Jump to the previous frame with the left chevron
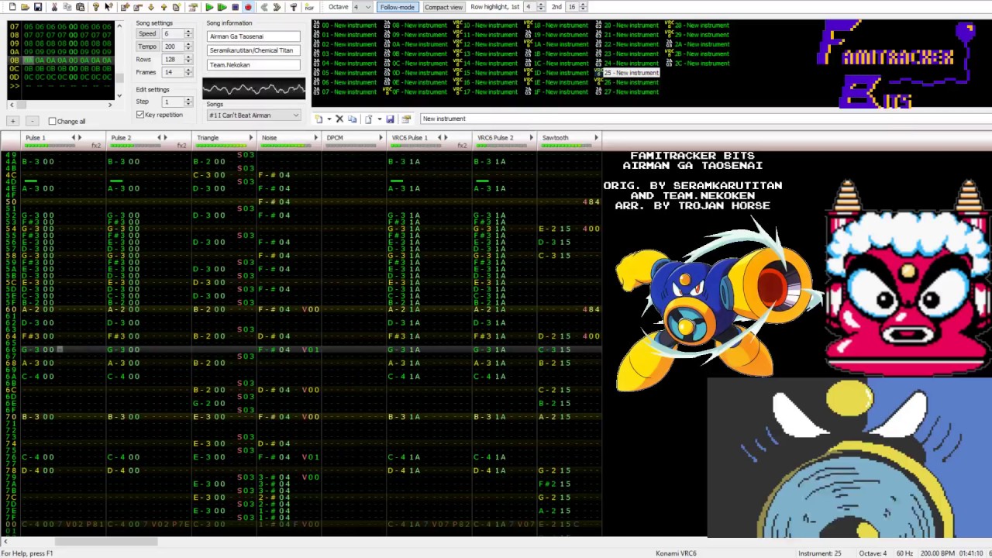The width and height of the screenshot is (992, 558). coord(264,7)
